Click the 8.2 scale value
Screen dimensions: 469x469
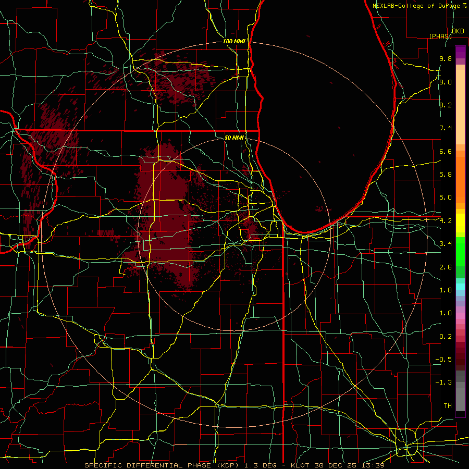[x=446, y=105]
